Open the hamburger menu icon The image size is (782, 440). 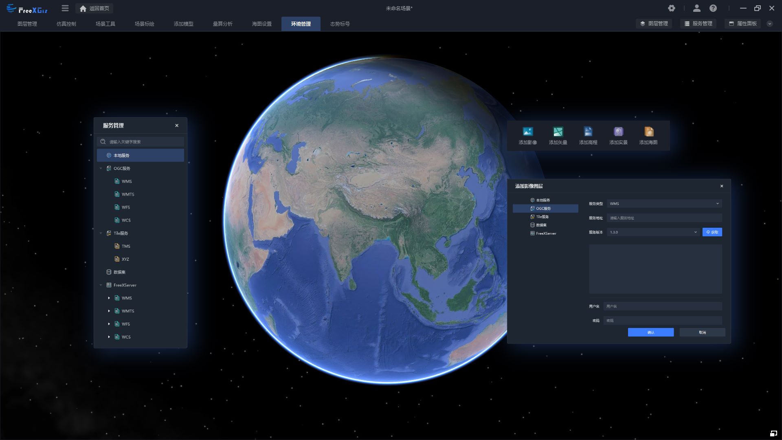[65, 8]
